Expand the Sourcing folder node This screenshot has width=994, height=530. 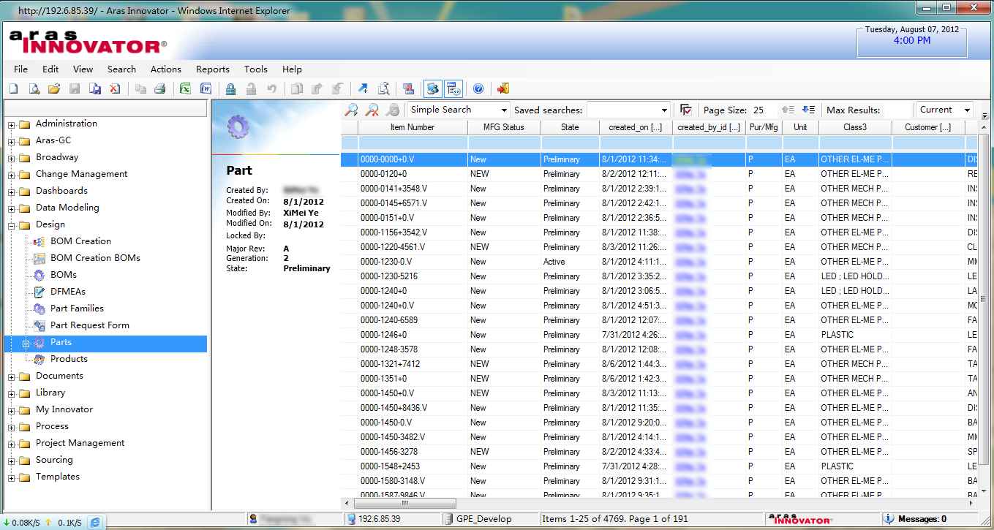[12, 461]
